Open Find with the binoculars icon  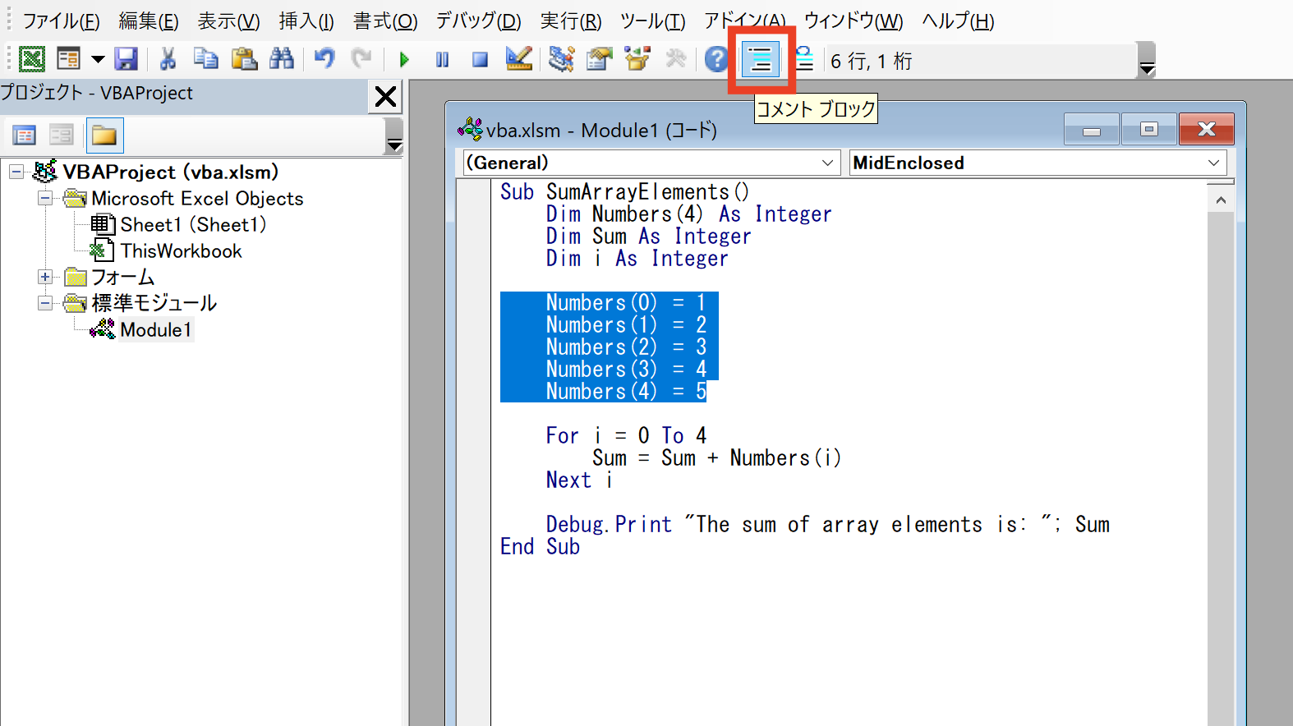[282, 59]
